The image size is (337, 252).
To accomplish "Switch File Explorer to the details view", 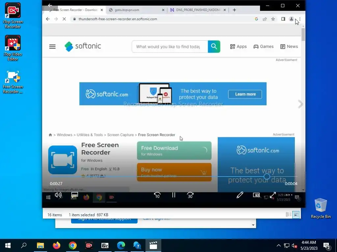I will 289,215.
